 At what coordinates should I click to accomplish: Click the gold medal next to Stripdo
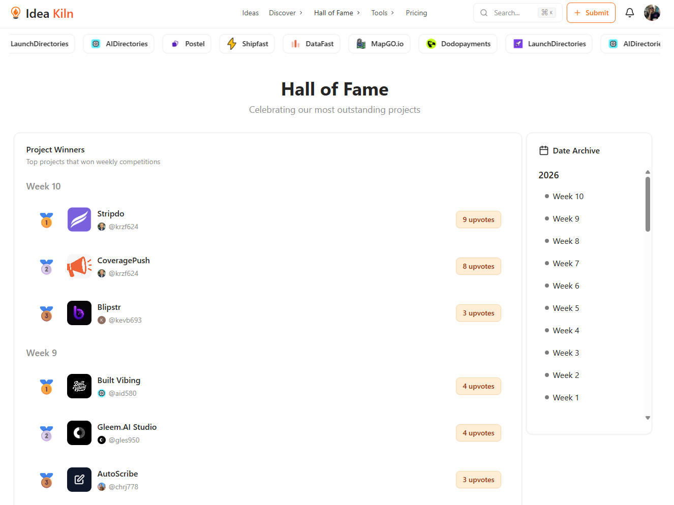[x=46, y=219]
